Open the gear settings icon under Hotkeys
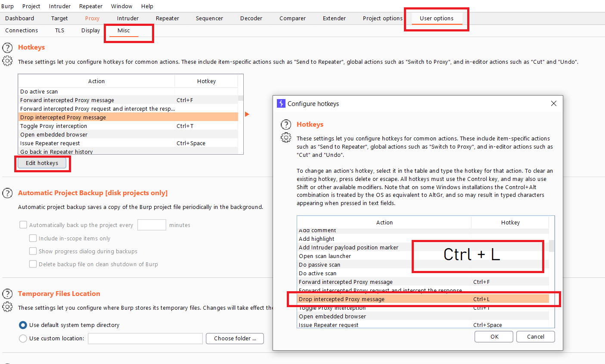 coord(7,61)
